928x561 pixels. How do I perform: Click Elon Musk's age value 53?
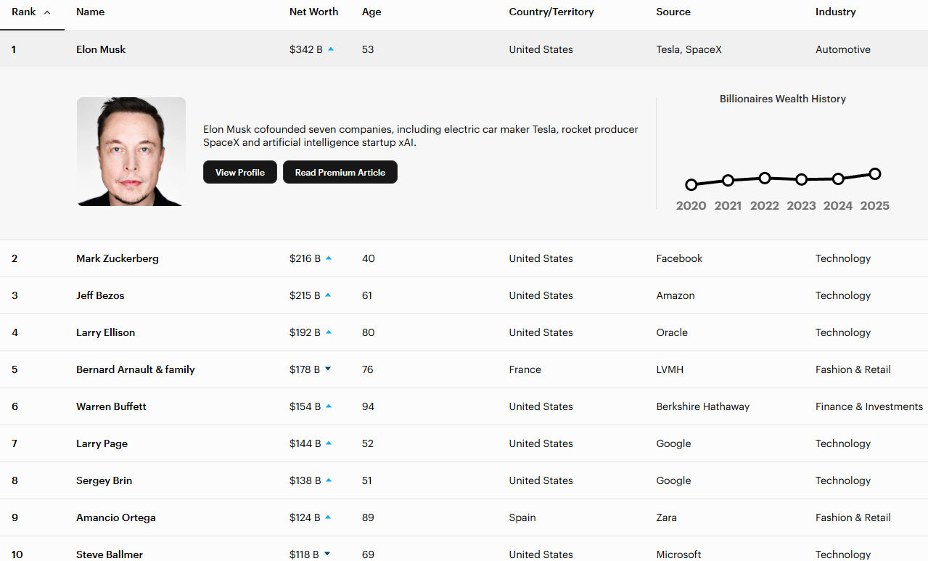click(x=368, y=49)
